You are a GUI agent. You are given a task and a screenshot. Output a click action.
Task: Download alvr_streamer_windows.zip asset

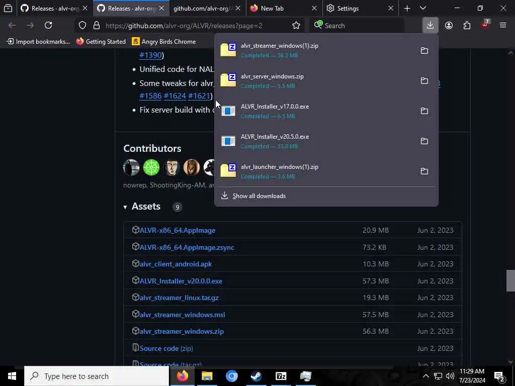pyautogui.click(x=182, y=332)
